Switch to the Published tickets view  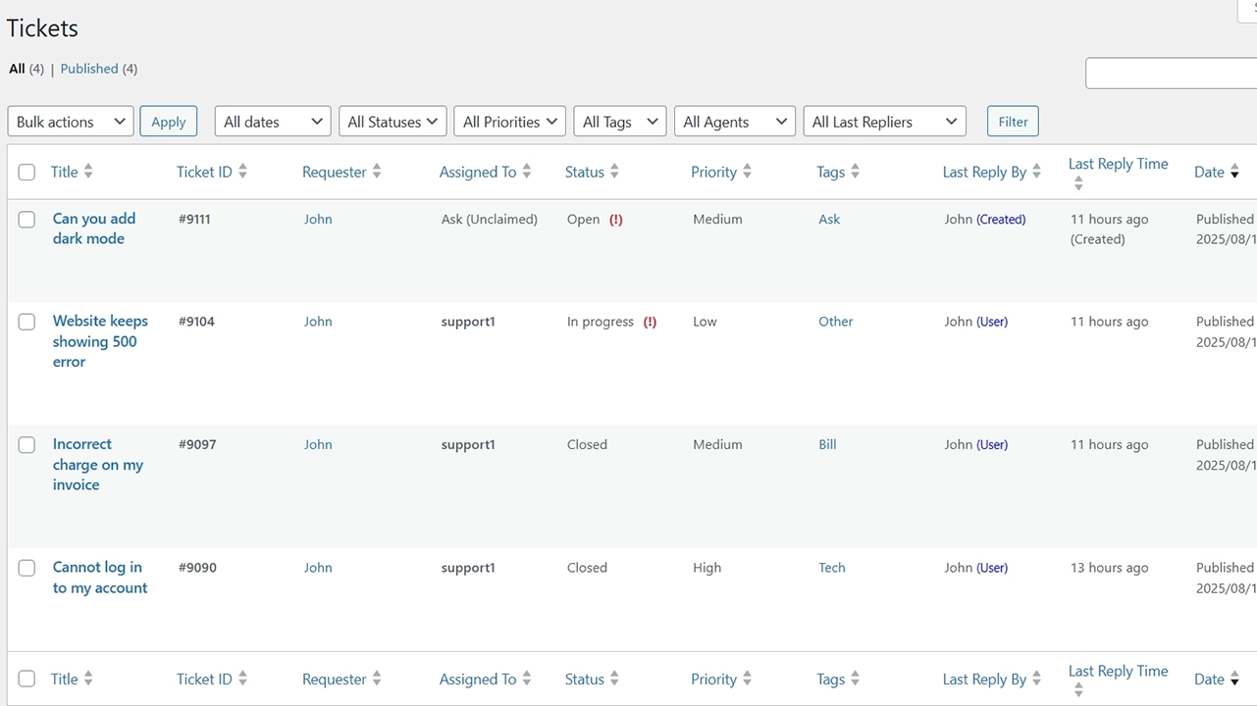(89, 69)
